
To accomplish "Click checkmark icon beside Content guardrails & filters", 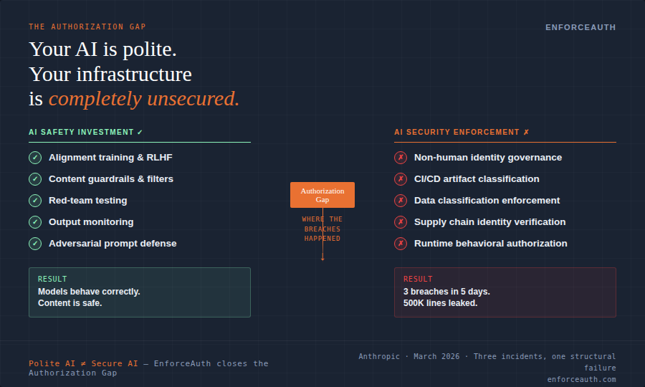I will pos(35,179).
